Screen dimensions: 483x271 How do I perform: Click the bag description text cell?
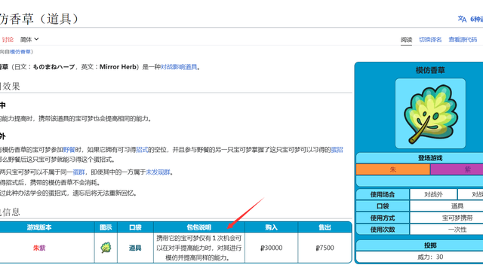[199, 248]
